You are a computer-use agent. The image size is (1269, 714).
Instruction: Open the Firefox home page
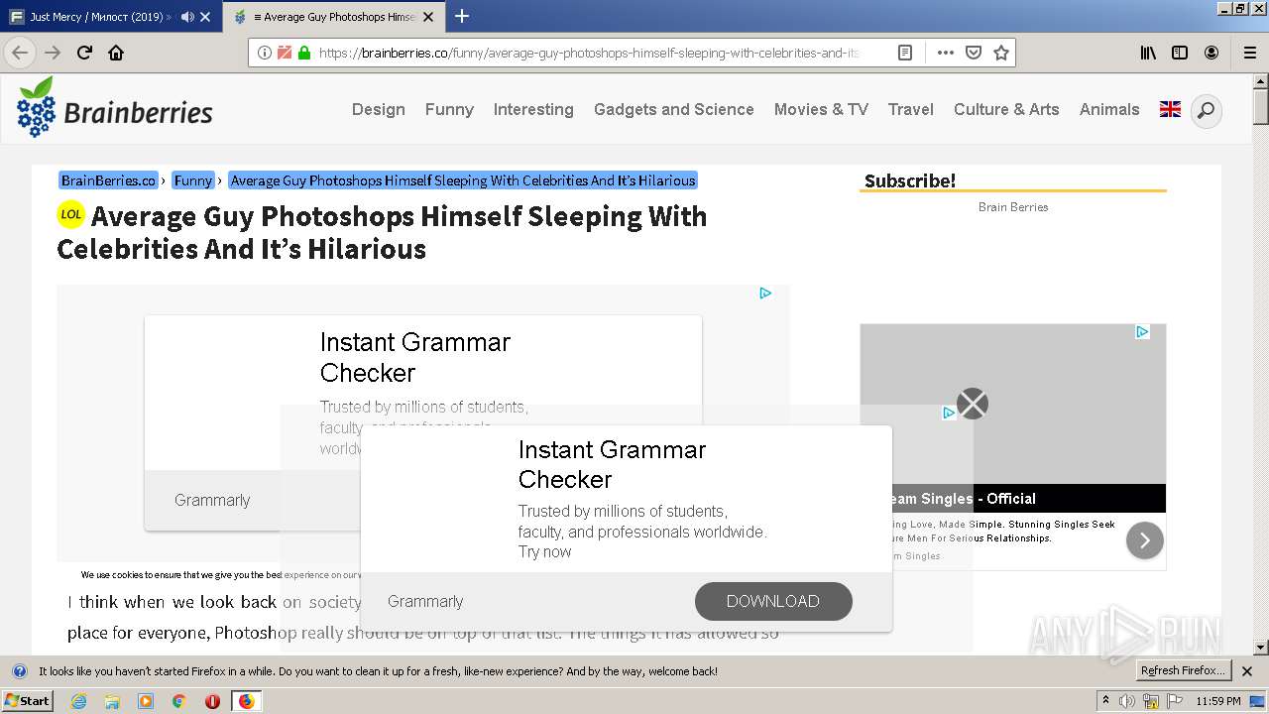click(x=116, y=53)
